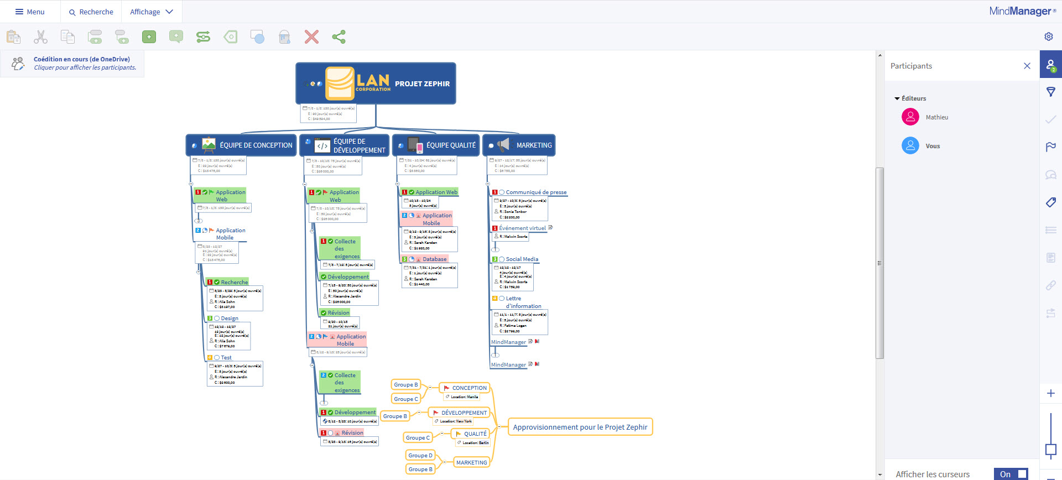Click the red Delete X icon
The image size is (1062, 480).
click(x=311, y=37)
